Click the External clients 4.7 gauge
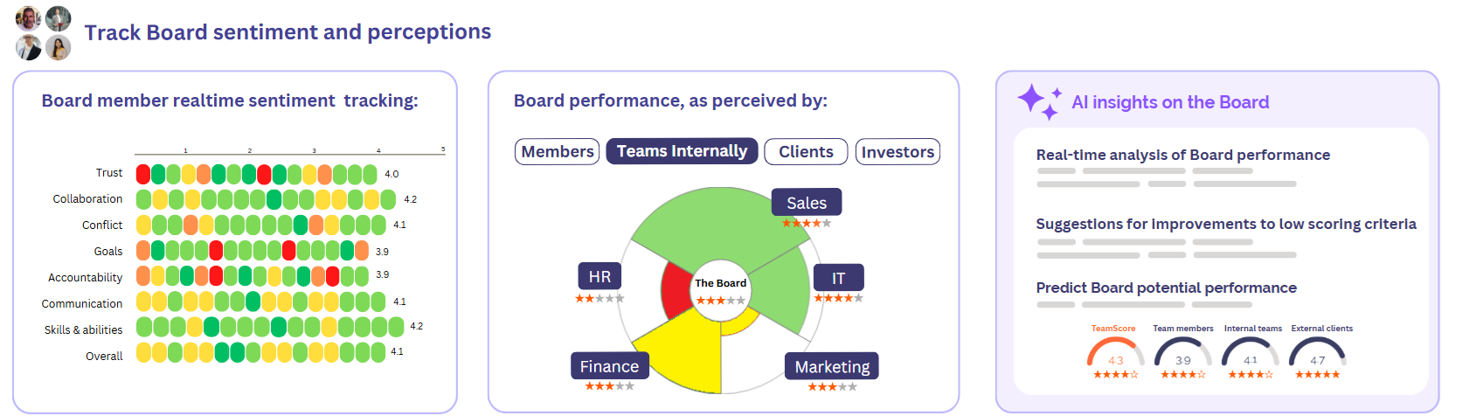Image resolution: width=1462 pixels, height=416 pixels. point(1318,353)
